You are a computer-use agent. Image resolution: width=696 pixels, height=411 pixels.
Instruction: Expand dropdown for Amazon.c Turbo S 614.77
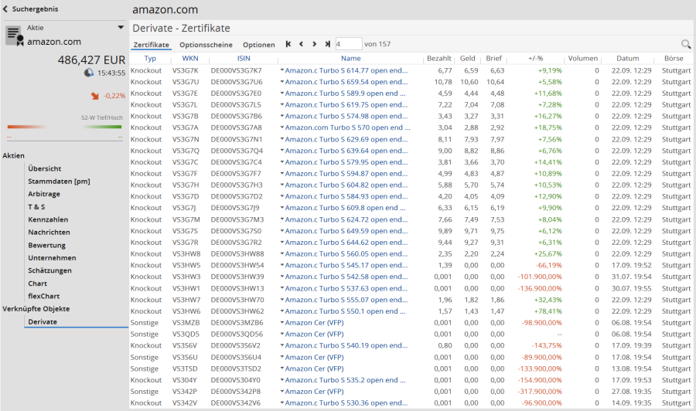tap(282, 70)
